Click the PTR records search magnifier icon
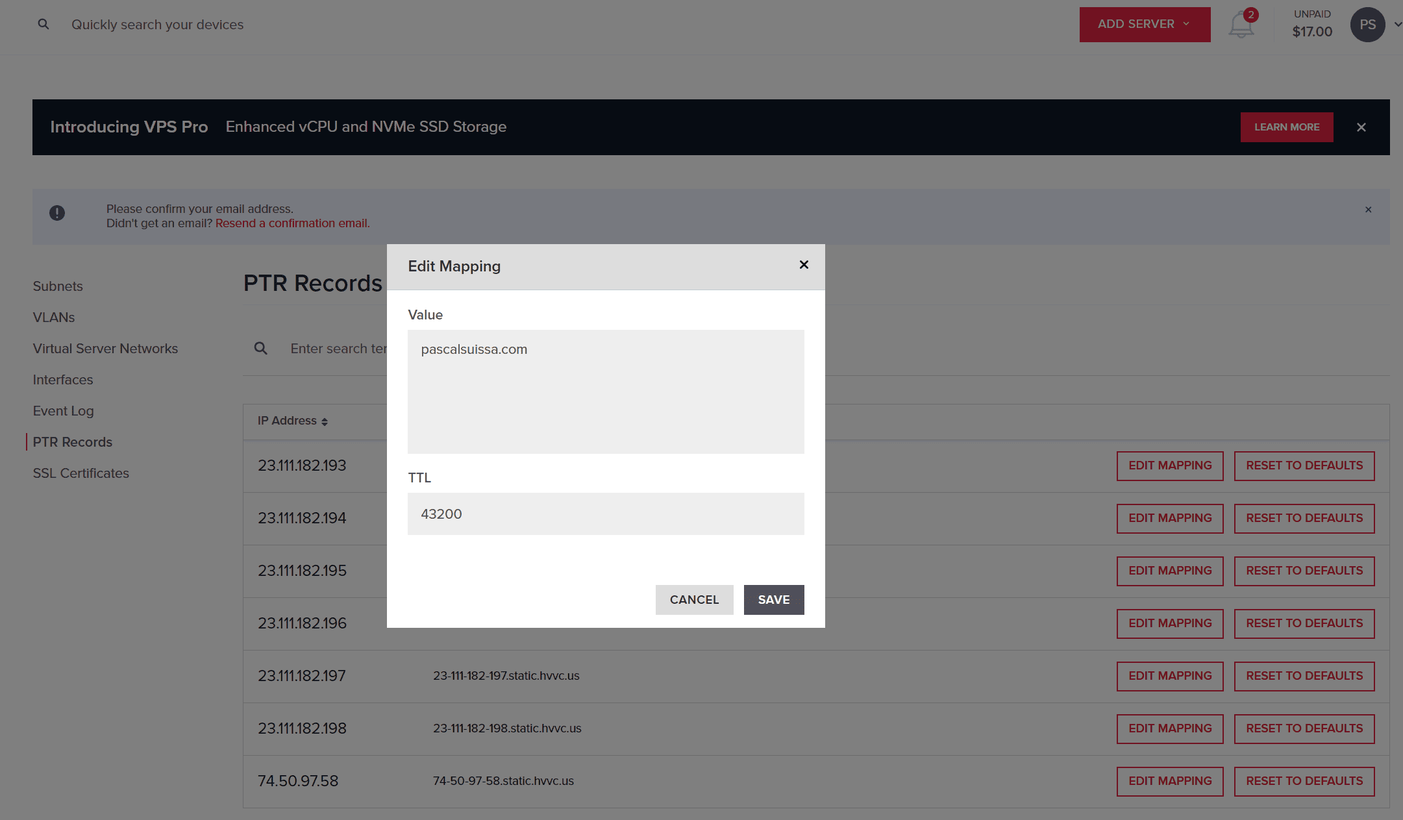The image size is (1403, 820). [260, 349]
